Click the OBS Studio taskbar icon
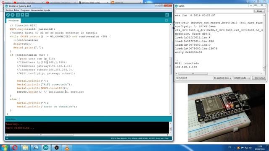The image size is (269, 151). point(56,148)
